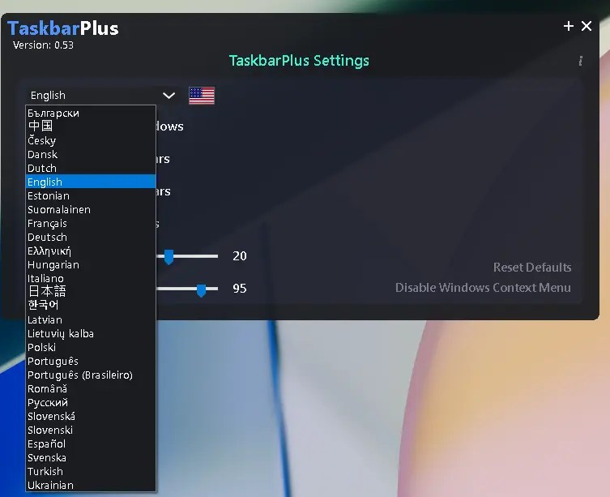This screenshot has width=610, height=497.
Task: Select Suomalainen language option
Action: (x=91, y=209)
